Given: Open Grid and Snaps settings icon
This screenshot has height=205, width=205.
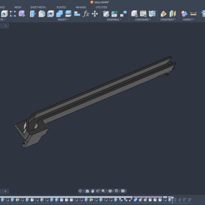Looking at the screenshot, I should tap(116, 191).
